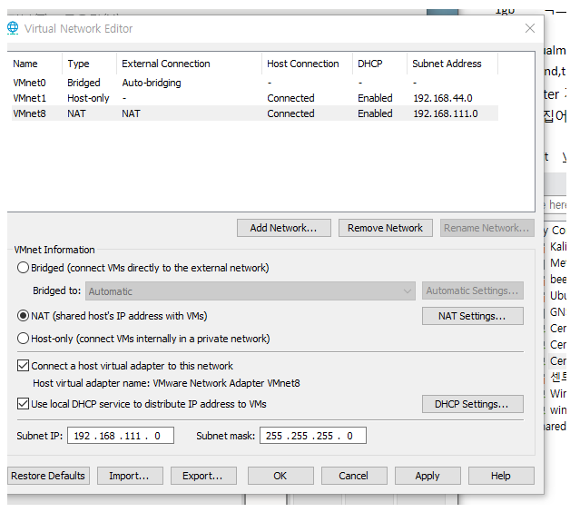
Task: Select the Host-only private network option
Action: click(x=23, y=339)
